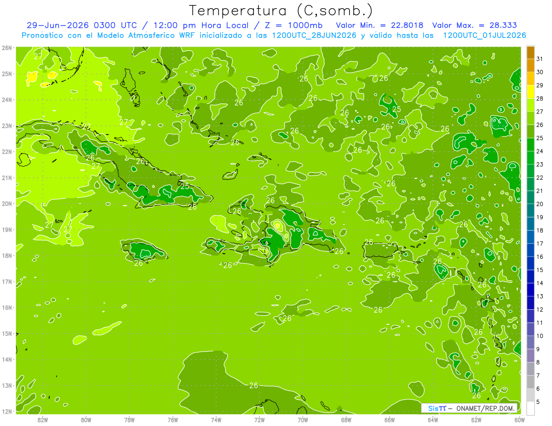Image resolution: width=552 pixels, height=426 pixels.
Task: Click the 80W longitude axis label
Action: [86, 420]
